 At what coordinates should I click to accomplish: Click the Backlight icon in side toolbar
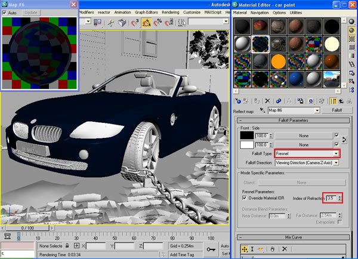coord(352,31)
